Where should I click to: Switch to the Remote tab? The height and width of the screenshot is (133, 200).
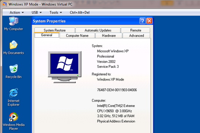coord(136,30)
